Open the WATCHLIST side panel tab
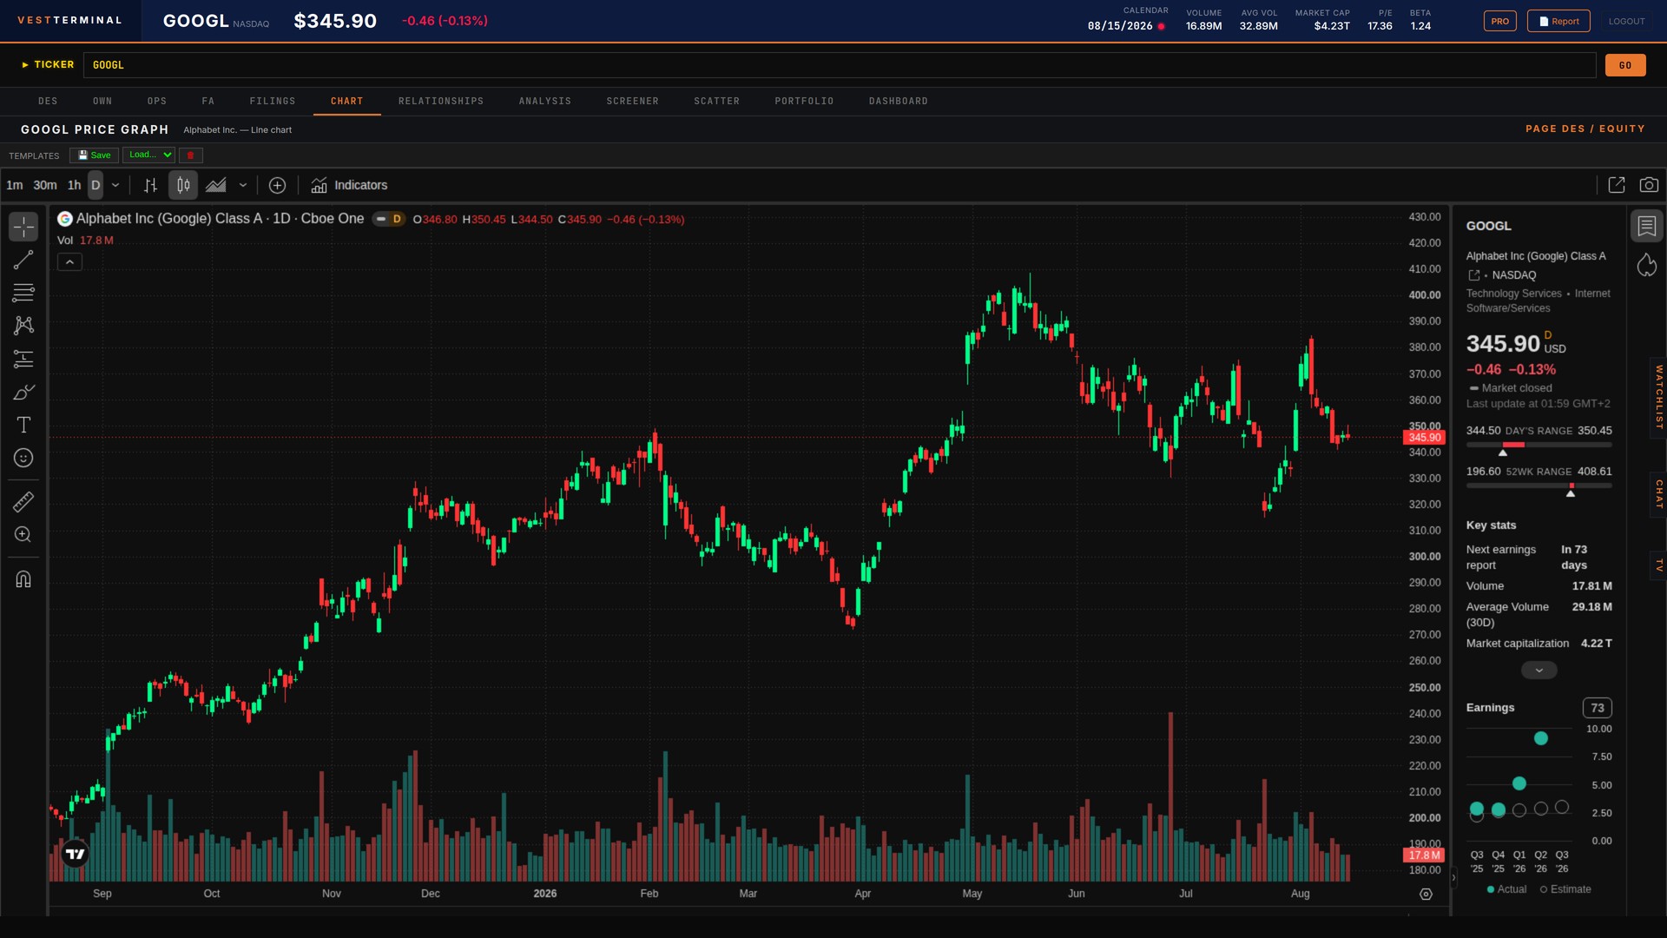This screenshot has height=938, width=1667. tap(1658, 397)
